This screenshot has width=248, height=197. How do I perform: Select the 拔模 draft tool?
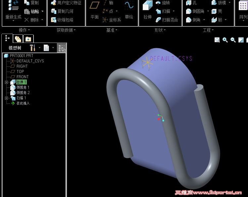click(219, 3)
